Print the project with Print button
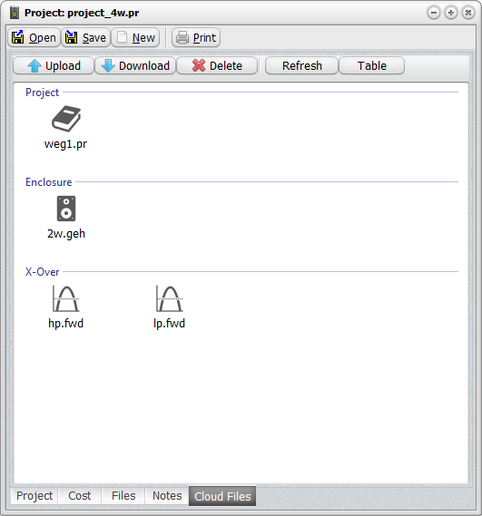Image resolution: width=482 pixels, height=516 pixels. (196, 37)
